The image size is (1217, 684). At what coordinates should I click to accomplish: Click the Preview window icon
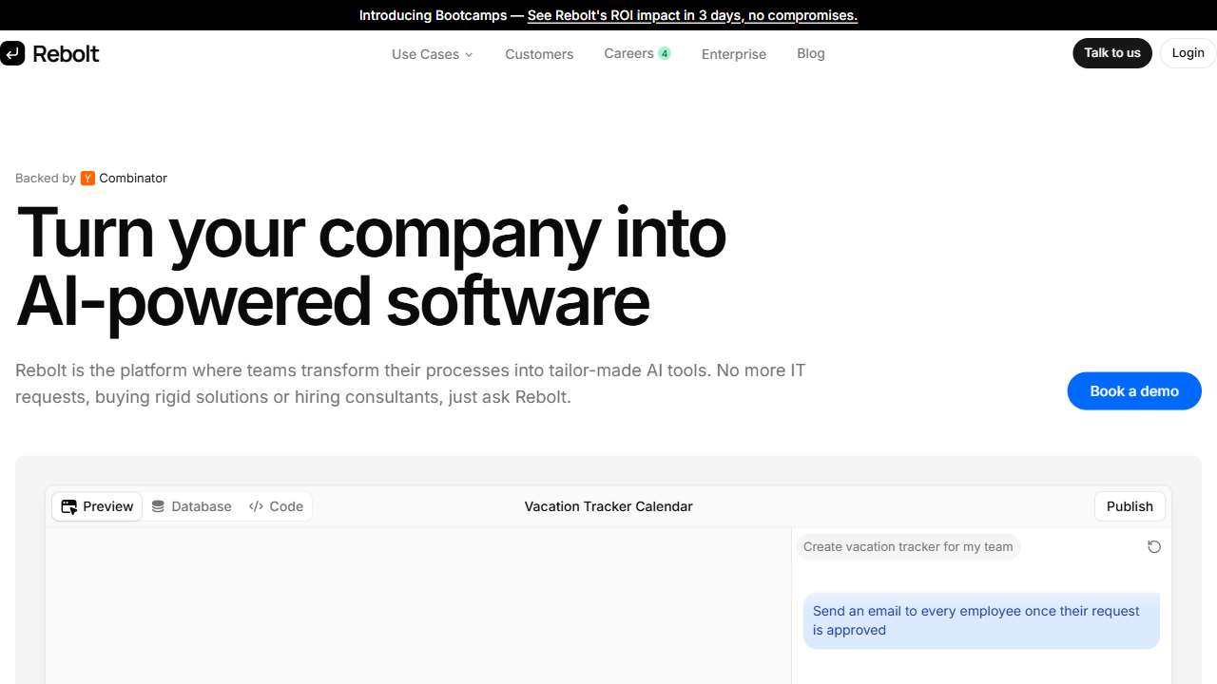pyautogui.click(x=68, y=506)
